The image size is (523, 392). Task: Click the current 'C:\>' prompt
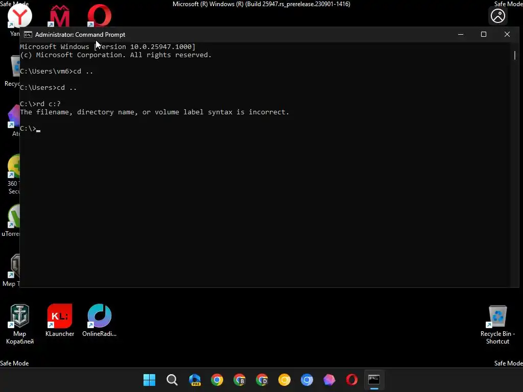28,128
